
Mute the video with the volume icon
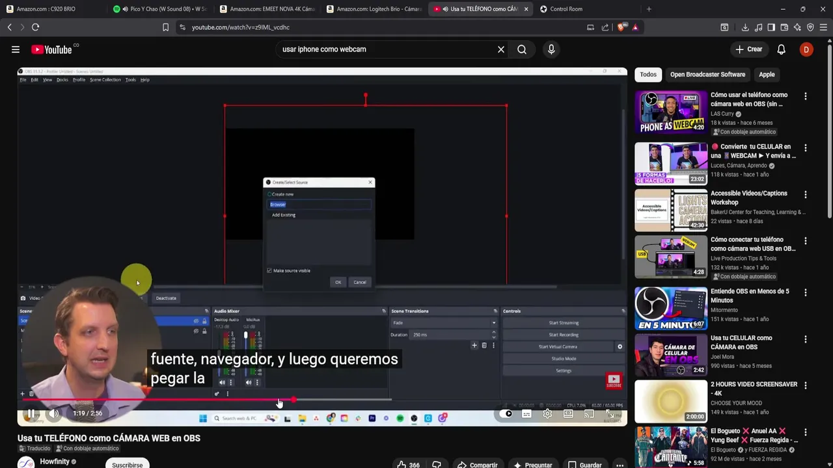pyautogui.click(x=54, y=413)
